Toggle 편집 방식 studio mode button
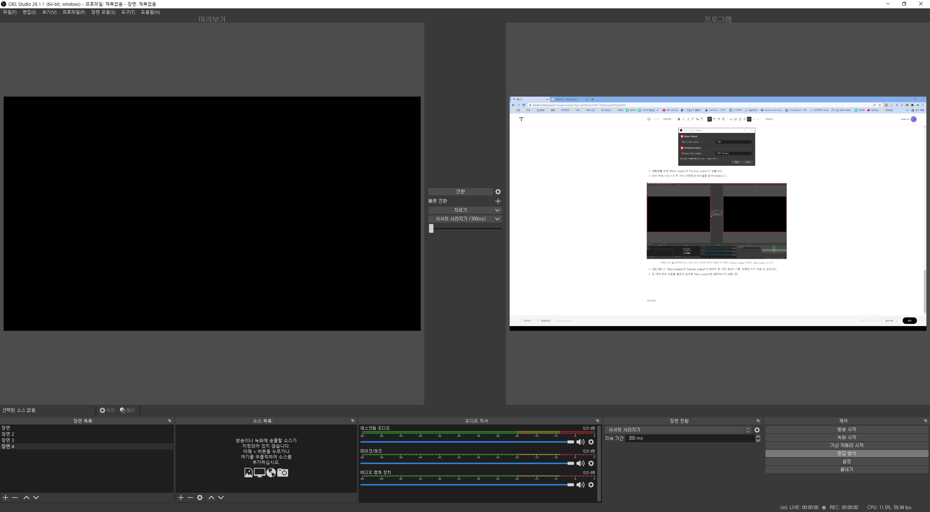930x512 pixels. click(846, 453)
